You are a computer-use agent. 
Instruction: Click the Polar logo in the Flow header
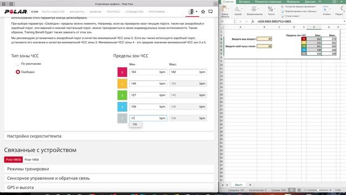point(16,12)
